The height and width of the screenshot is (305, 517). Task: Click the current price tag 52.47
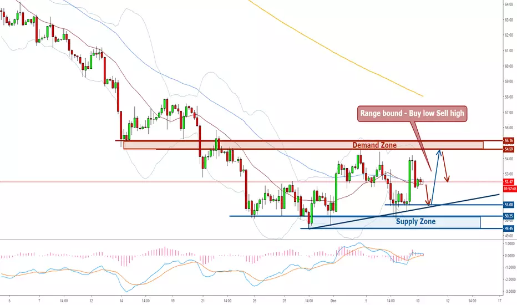[x=509, y=182]
